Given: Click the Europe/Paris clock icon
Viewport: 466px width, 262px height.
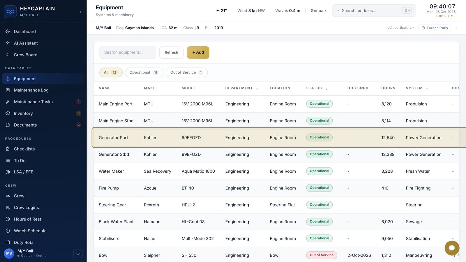Looking at the screenshot, I should click(x=423, y=28).
